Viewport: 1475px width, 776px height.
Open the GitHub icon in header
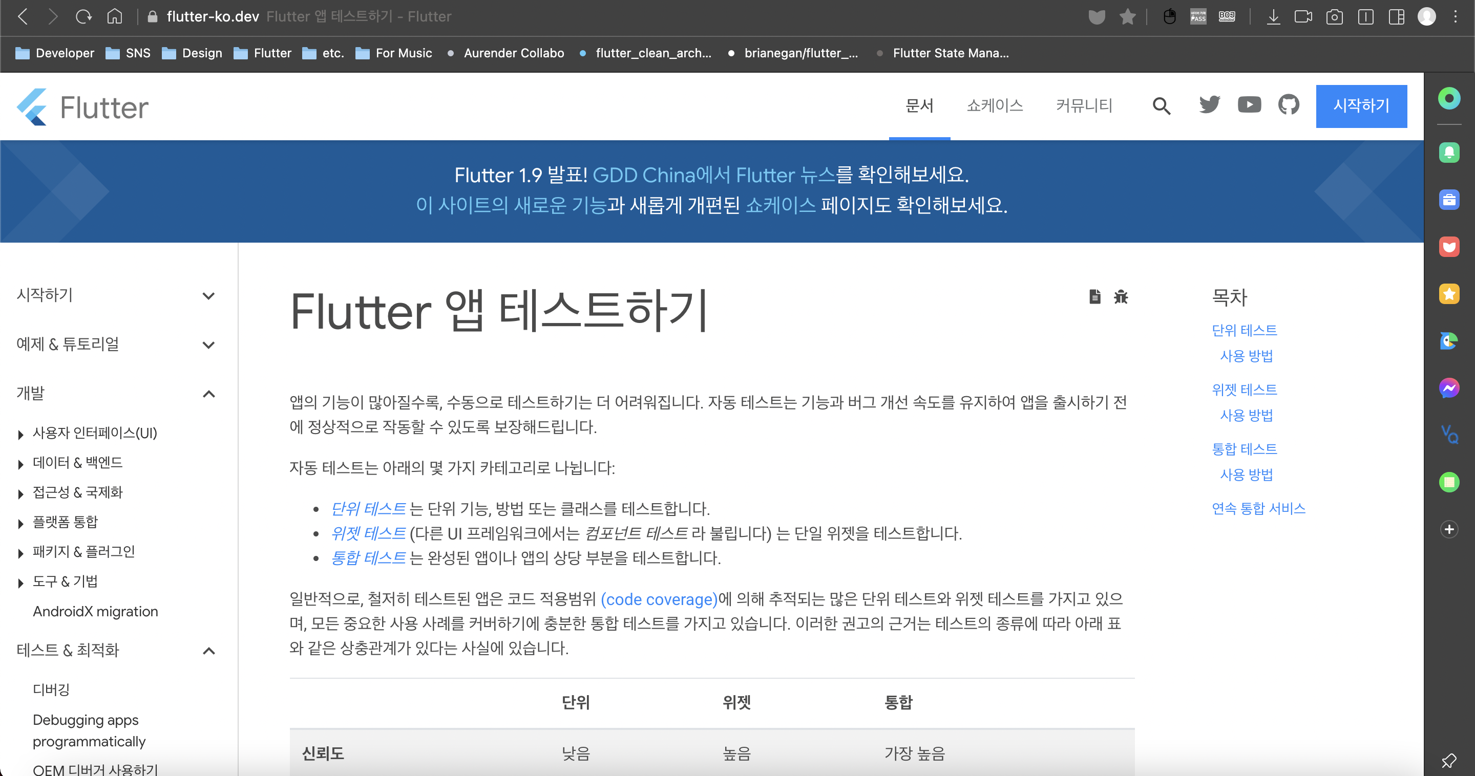1289,105
